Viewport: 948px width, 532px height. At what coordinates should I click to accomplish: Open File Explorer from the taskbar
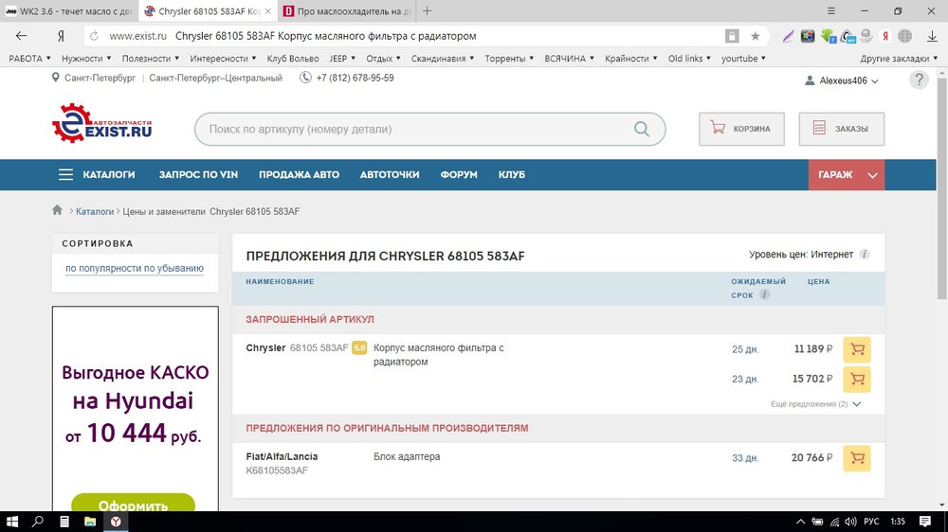click(x=90, y=522)
